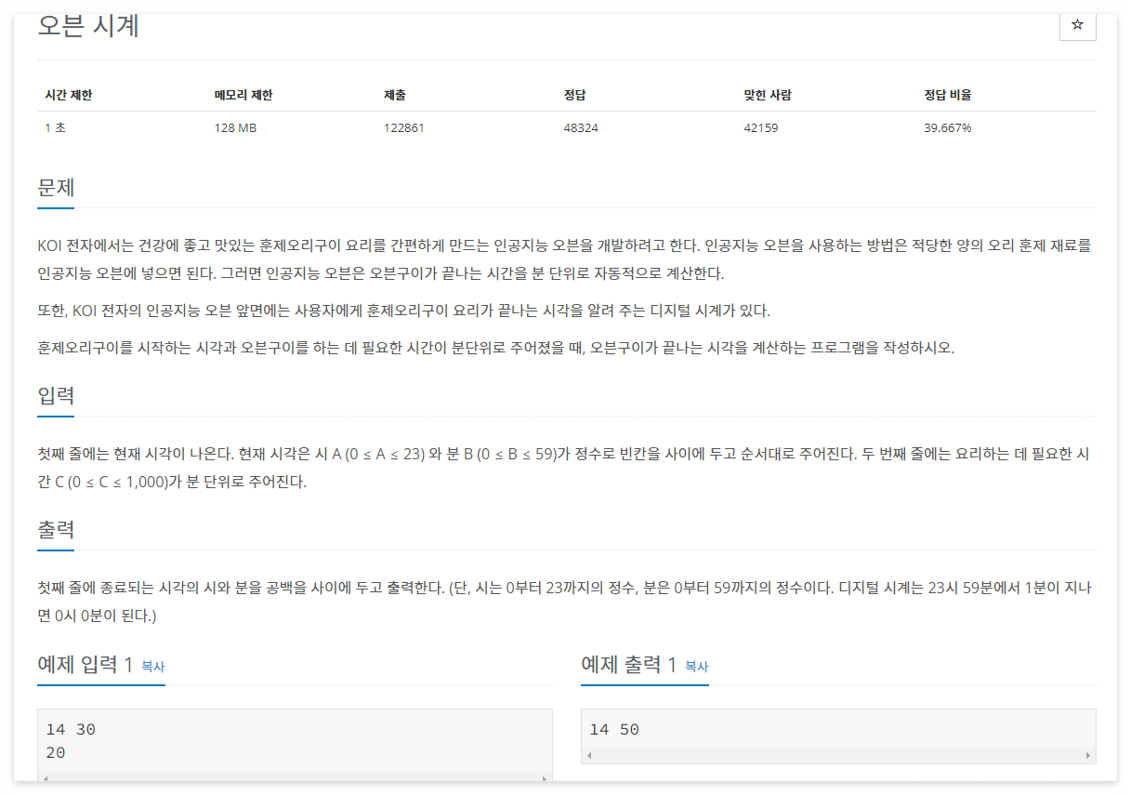
Task: Click the accepted count 48324
Action: tap(581, 128)
